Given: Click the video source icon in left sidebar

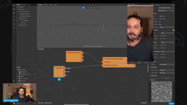Looking at the screenshot, I should [x=14, y=9].
